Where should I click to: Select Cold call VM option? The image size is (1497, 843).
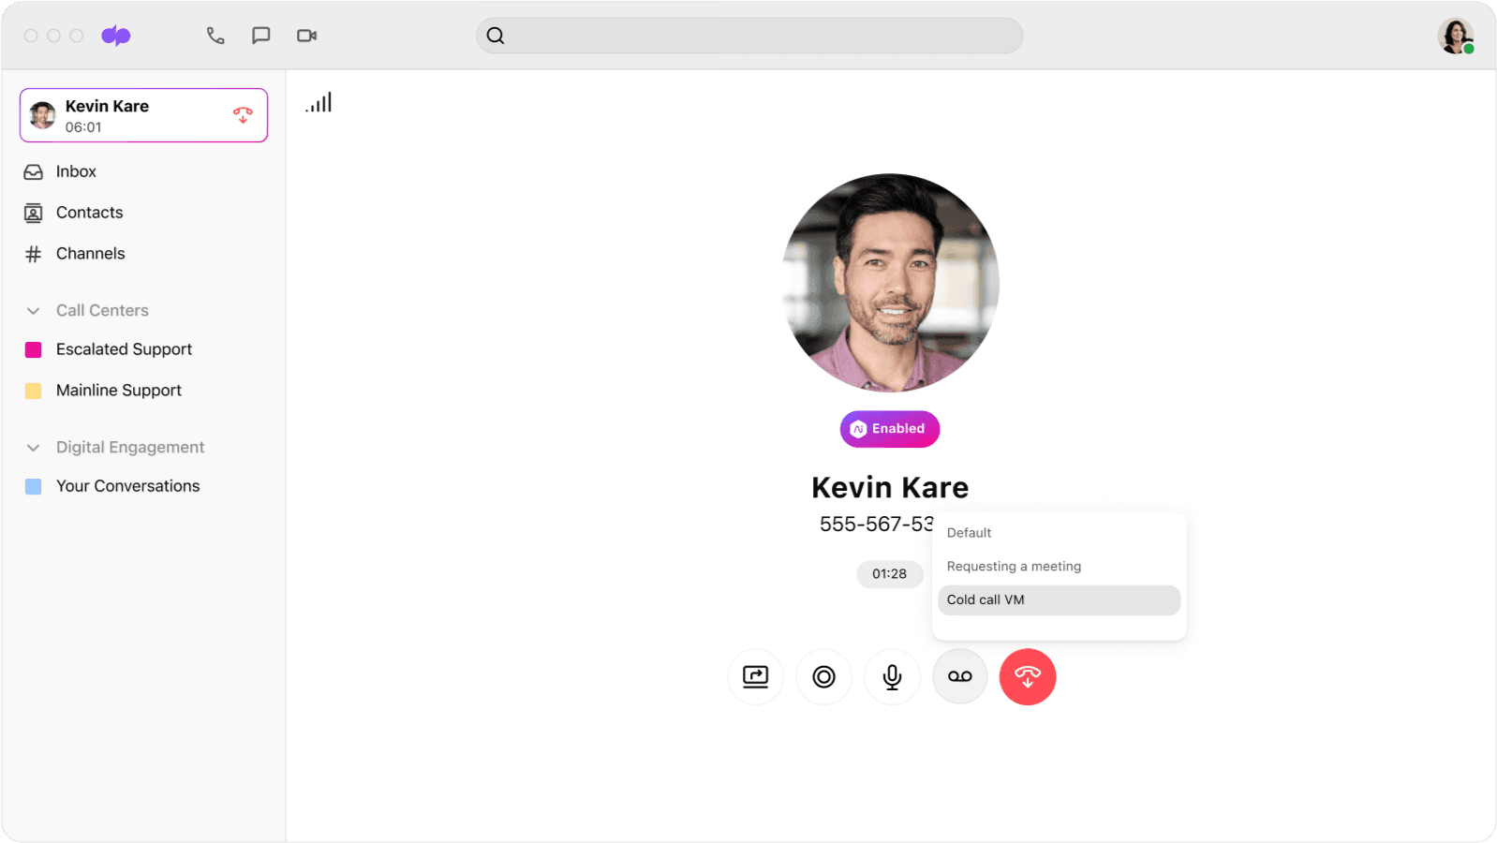click(x=986, y=600)
